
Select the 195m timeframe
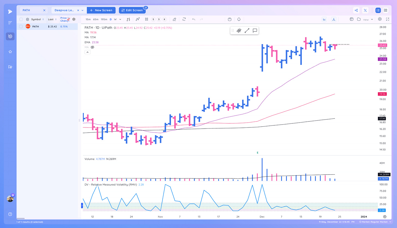104,19
